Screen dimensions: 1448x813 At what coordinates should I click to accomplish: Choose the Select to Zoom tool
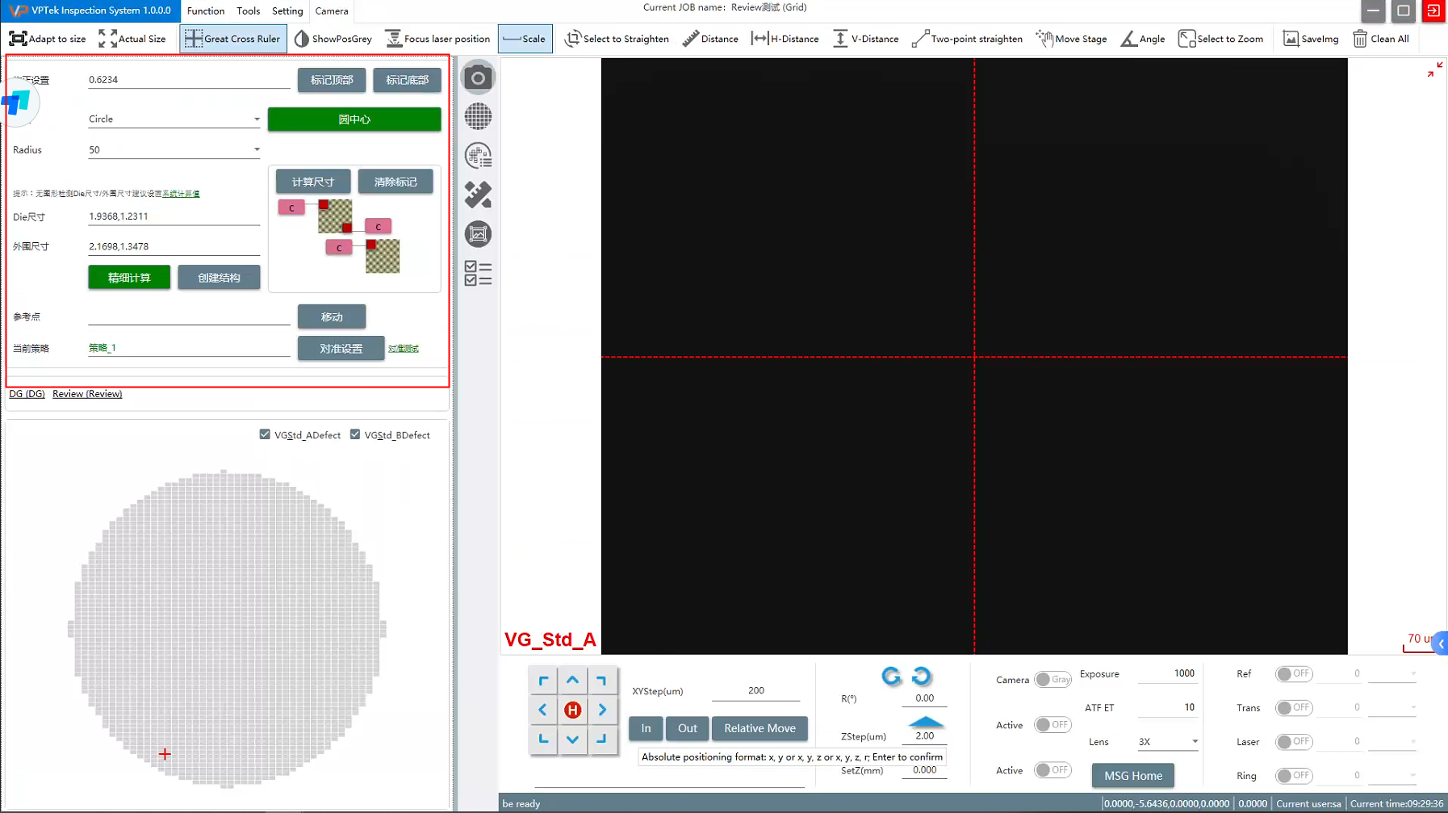(x=1221, y=39)
